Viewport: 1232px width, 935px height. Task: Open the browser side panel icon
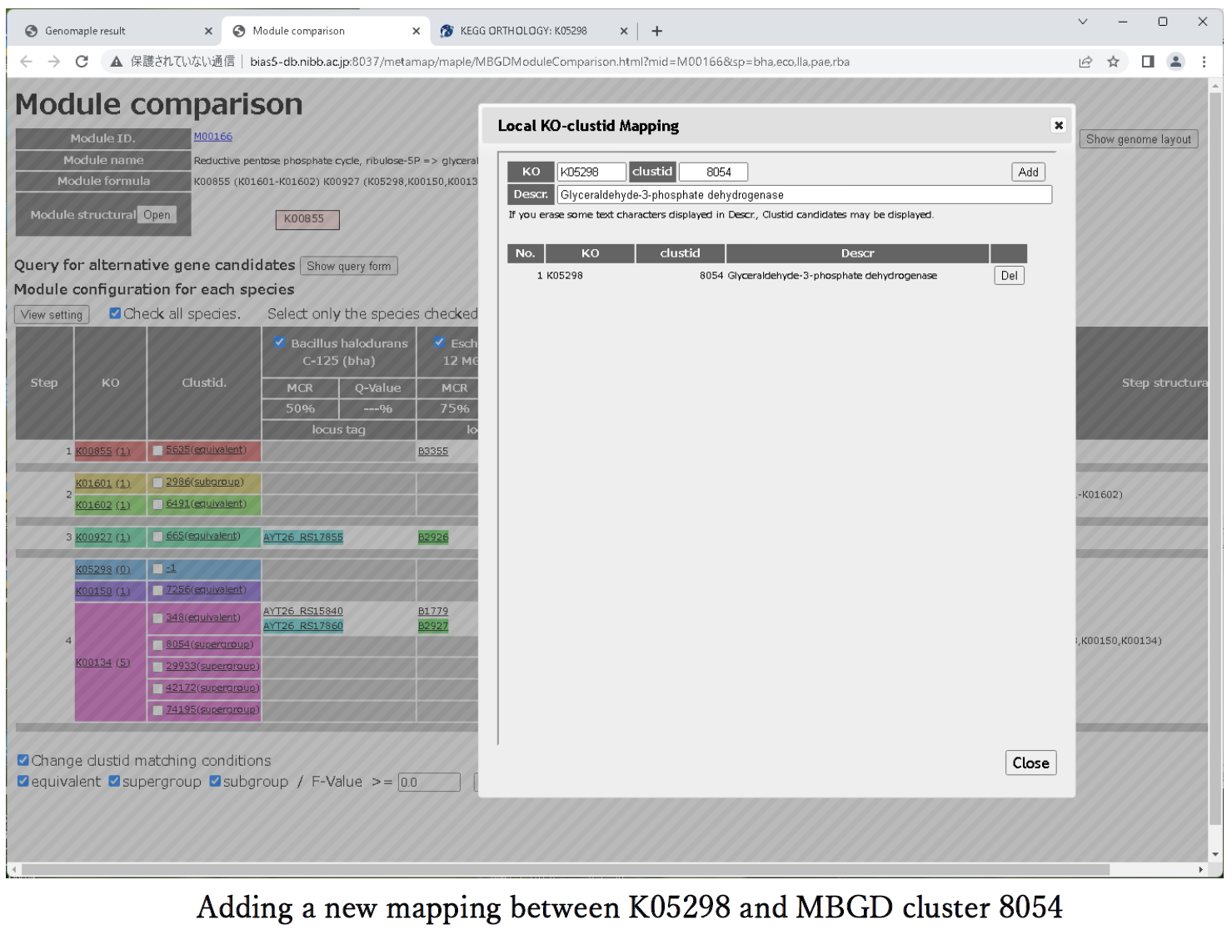point(1147,62)
